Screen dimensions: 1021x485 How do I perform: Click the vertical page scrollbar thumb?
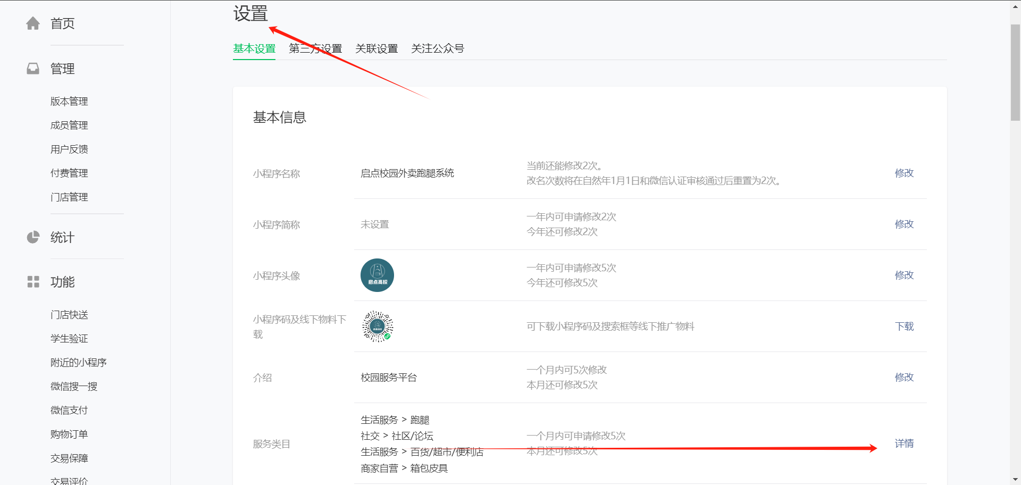tap(1015, 72)
